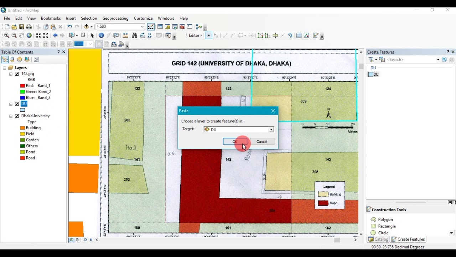This screenshot has width=456, height=257.
Task: Open the Python window icon
Action: point(190,27)
